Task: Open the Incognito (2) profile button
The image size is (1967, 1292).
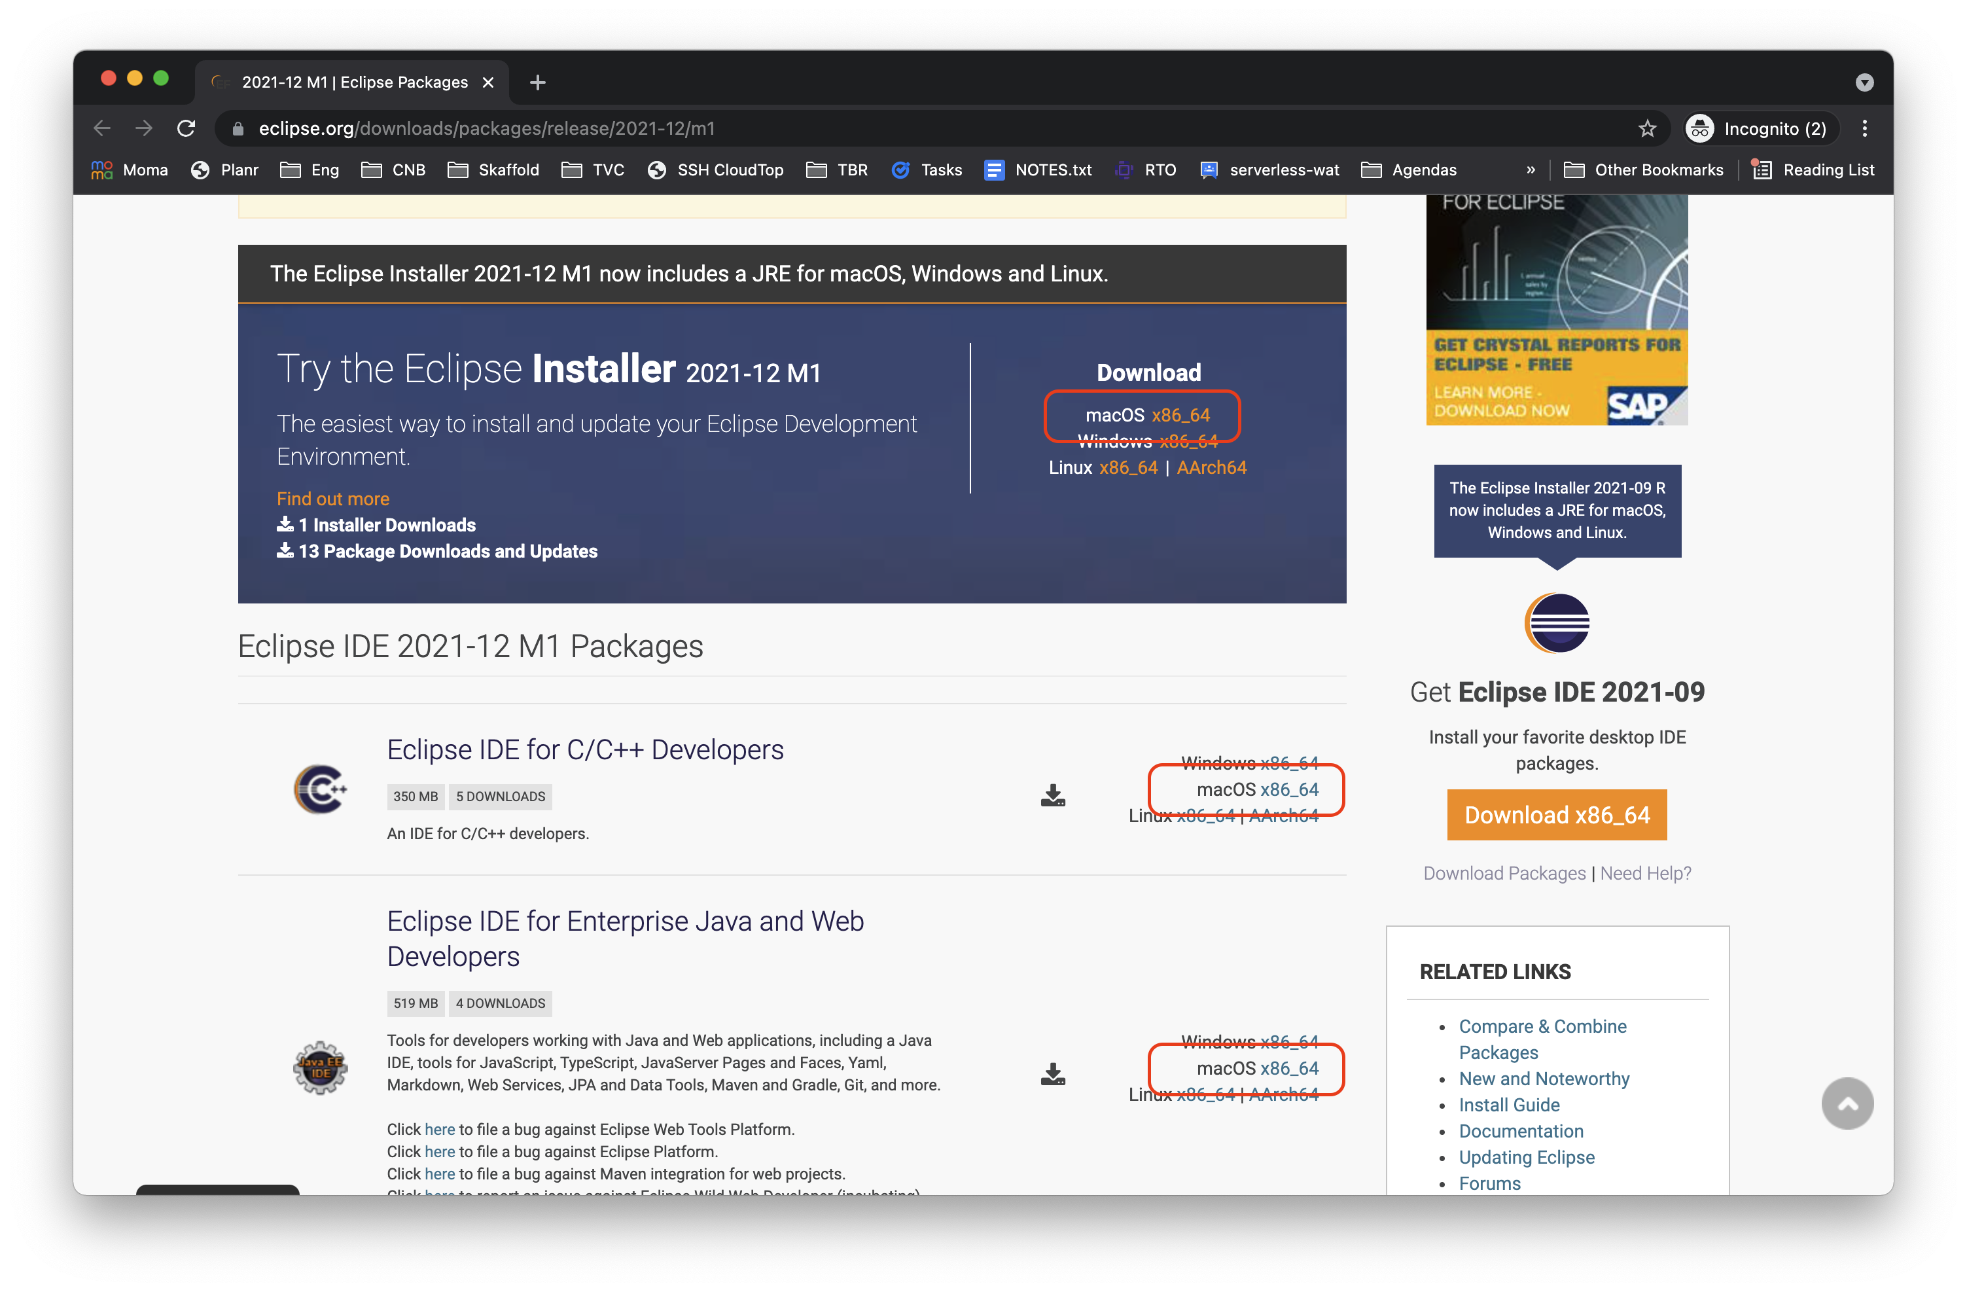Action: pyautogui.click(x=1762, y=128)
